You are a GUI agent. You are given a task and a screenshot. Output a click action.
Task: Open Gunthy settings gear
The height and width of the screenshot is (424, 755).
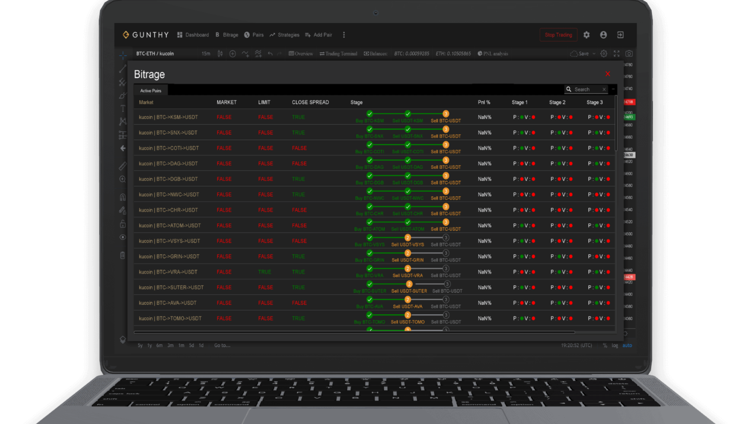click(x=586, y=35)
